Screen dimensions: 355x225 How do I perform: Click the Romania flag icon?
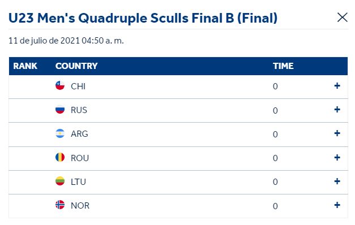coord(60,157)
